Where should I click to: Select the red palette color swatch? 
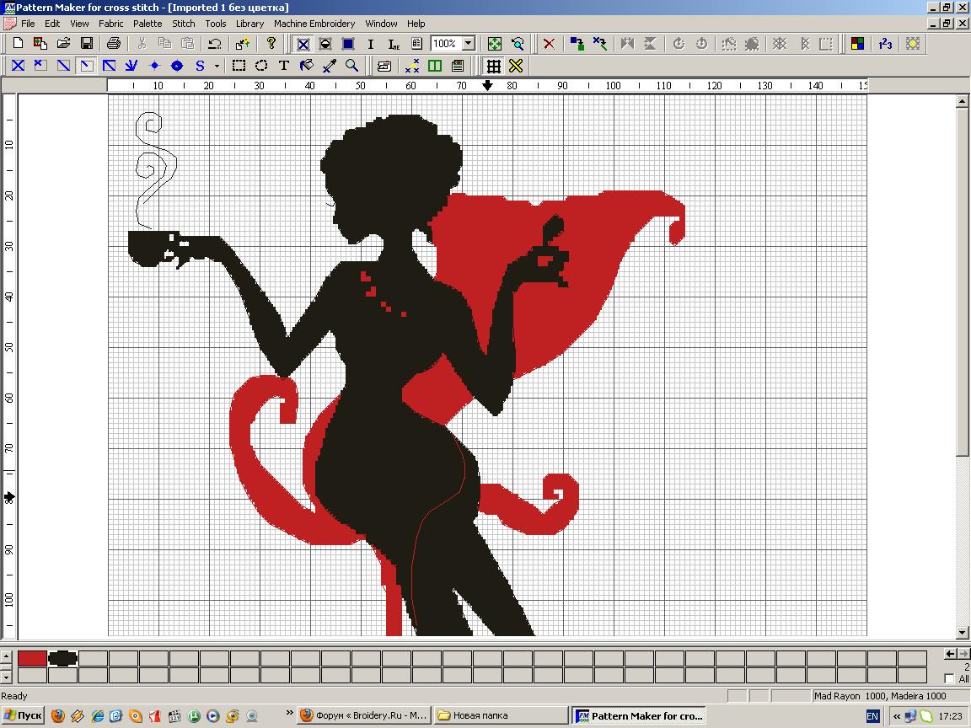pos(32,658)
